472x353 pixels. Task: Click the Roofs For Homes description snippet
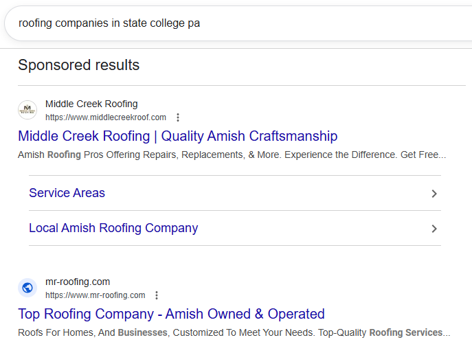click(234, 332)
